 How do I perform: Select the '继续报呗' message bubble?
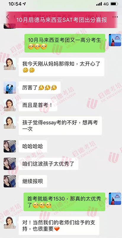33,181
